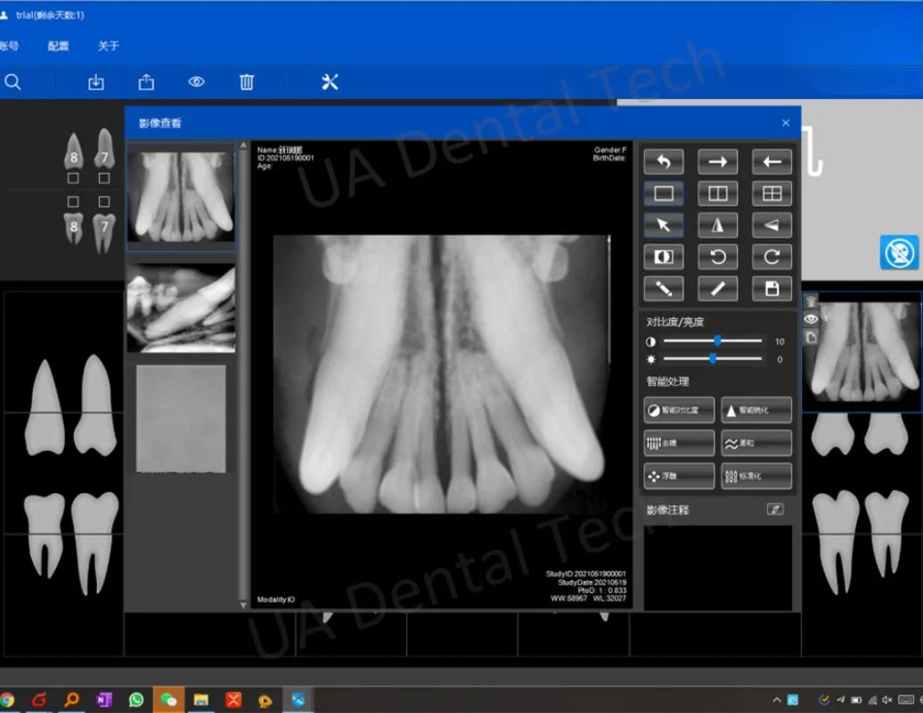Go to previous image with left arrow
923x713 pixels.
pos(772,162)
